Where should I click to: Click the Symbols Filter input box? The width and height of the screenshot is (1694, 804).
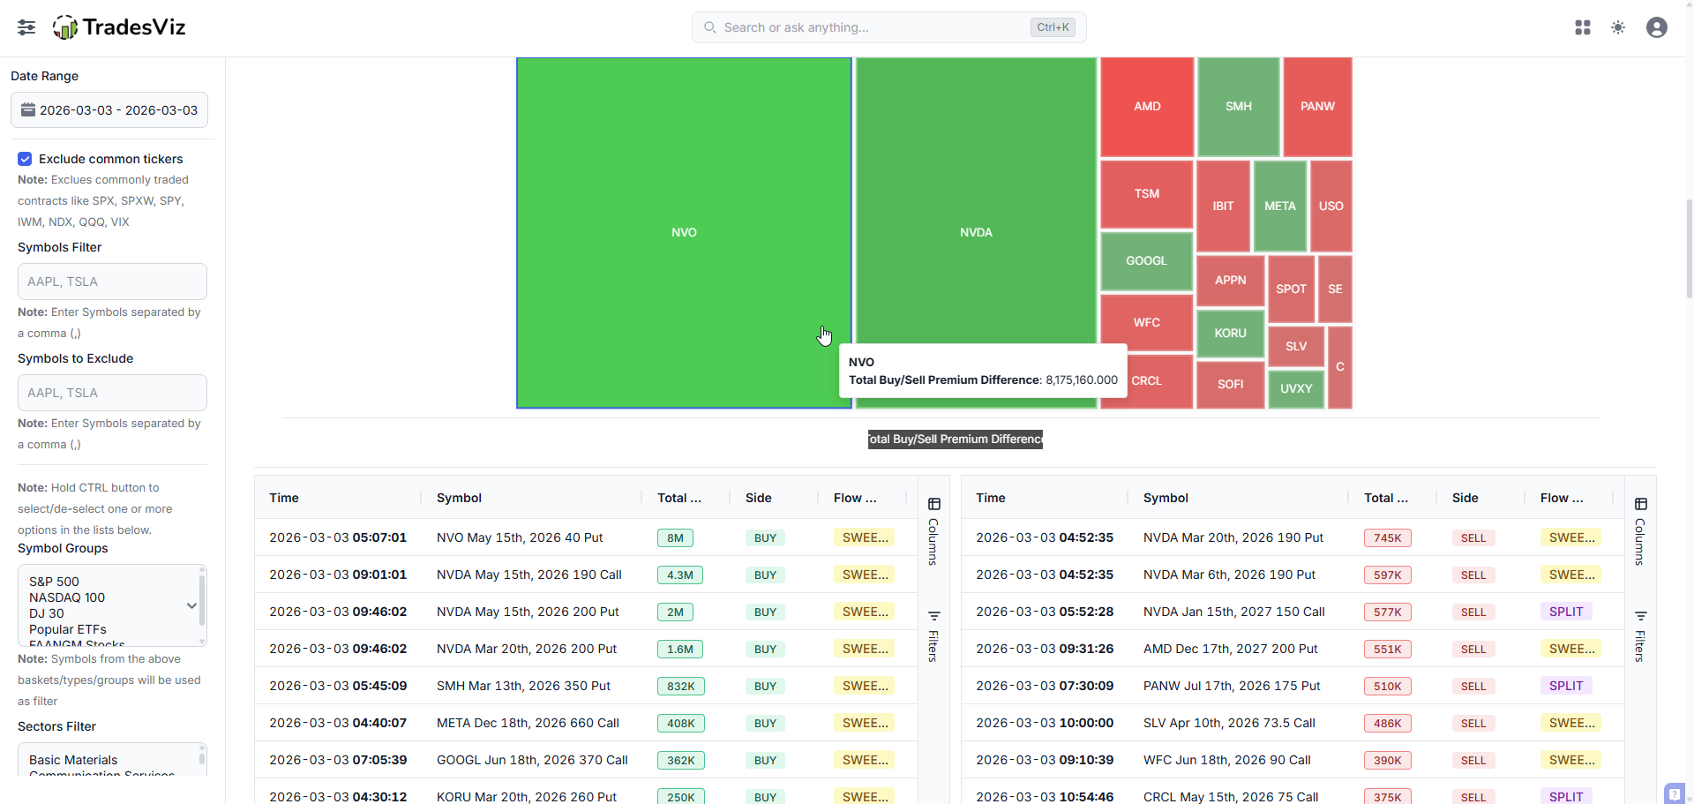pyautogui.click(x=112, y=282)
